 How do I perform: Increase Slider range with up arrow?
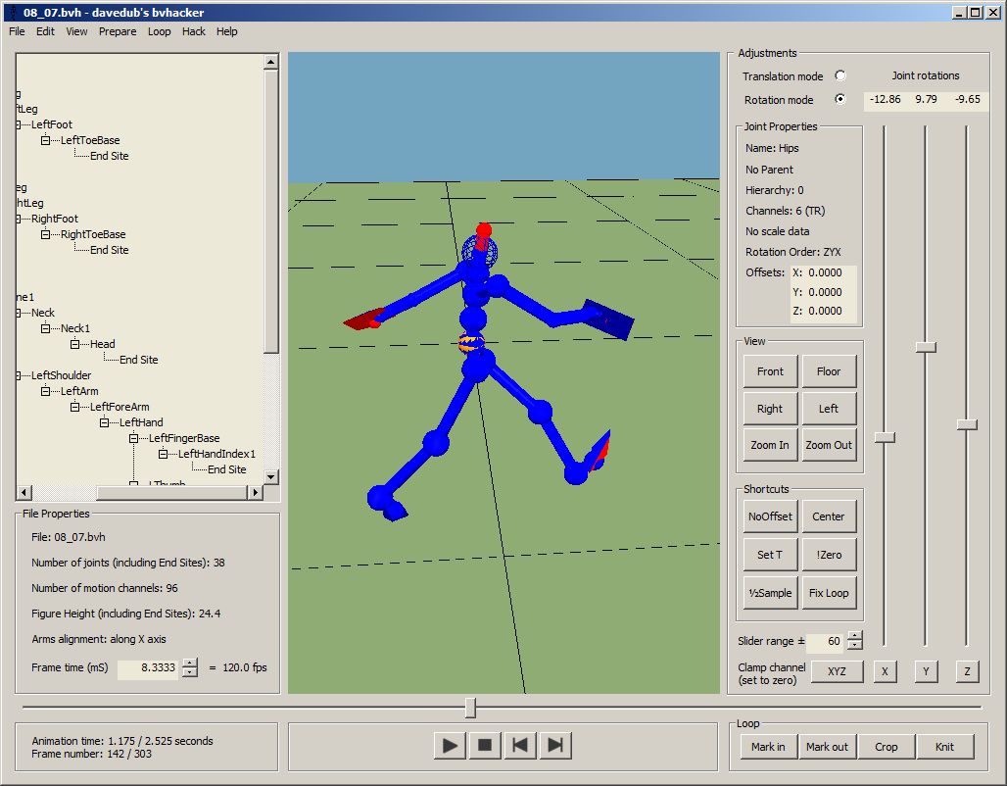(x=855, y=636)
